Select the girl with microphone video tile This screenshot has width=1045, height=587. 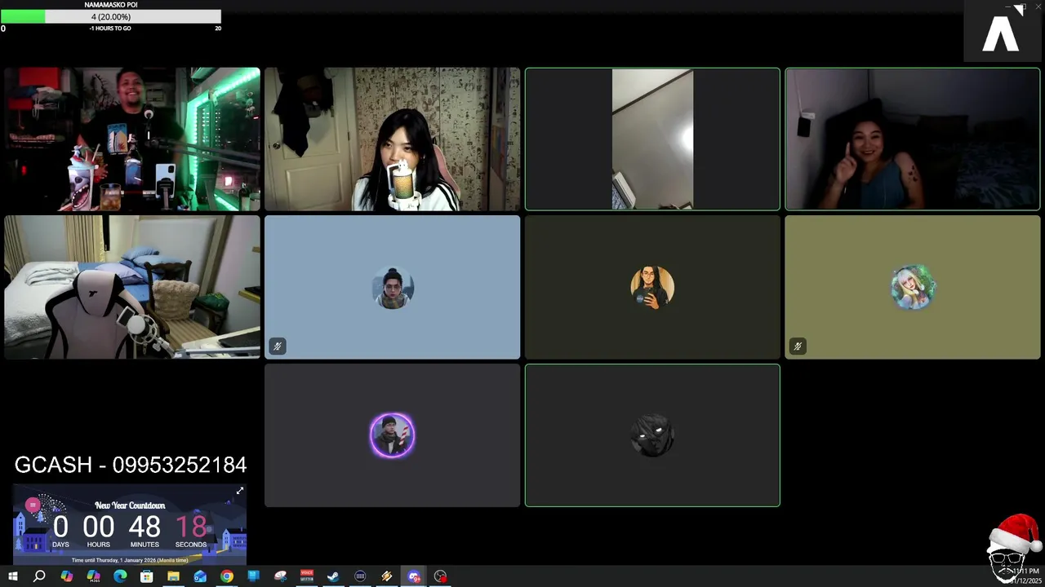point(392,139)
